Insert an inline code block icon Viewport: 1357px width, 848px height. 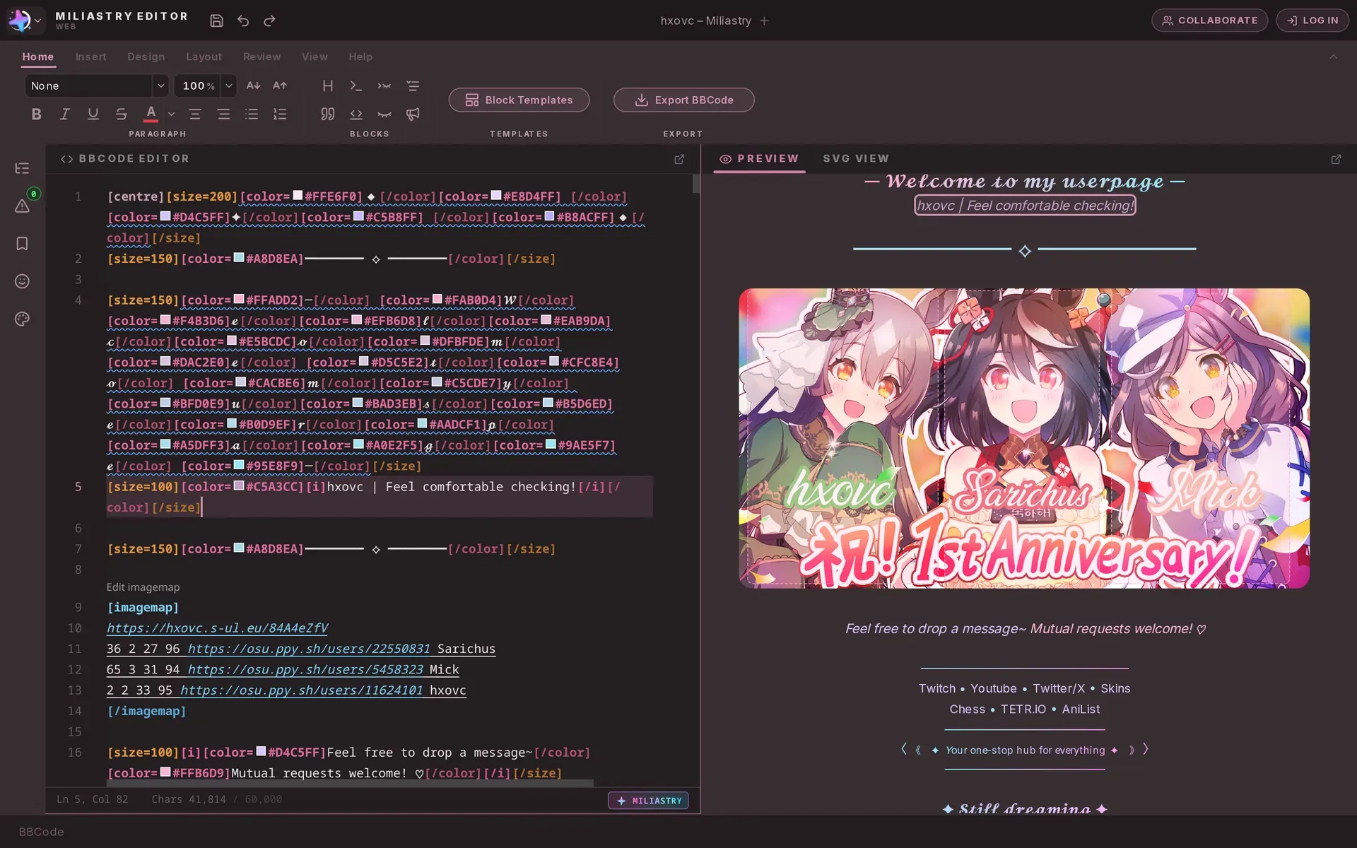[356, 114]
